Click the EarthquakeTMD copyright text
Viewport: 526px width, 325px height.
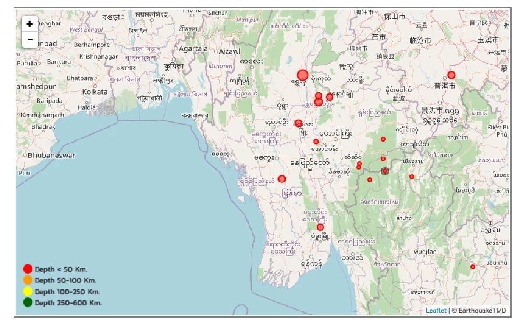click(x=479, y=311)
